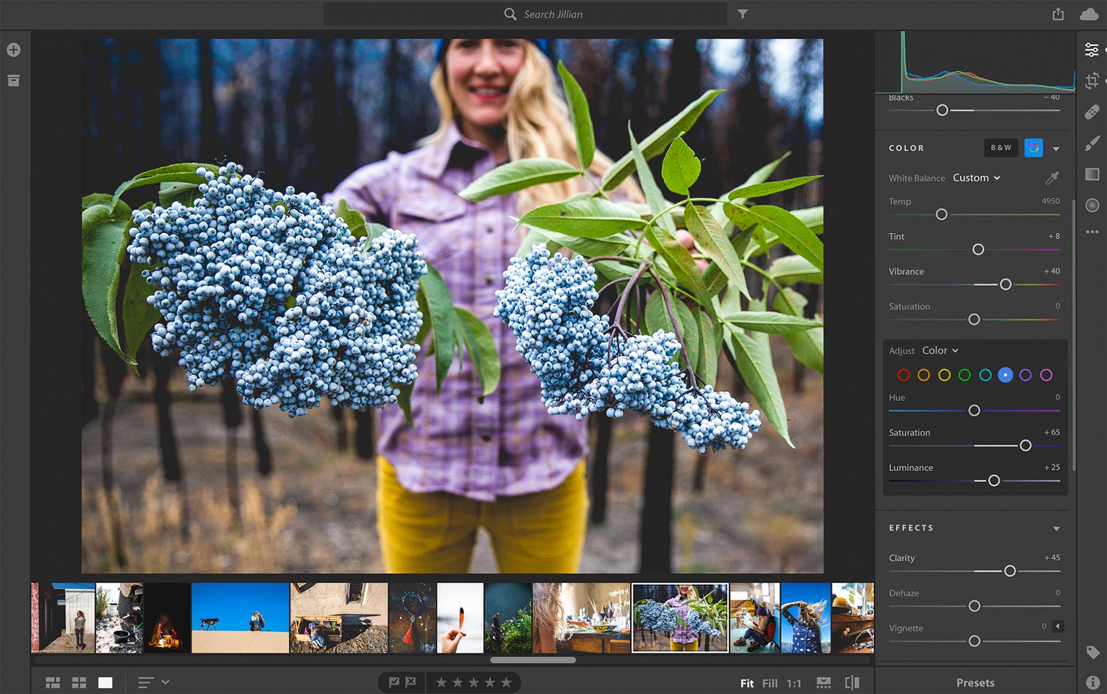Screen dimensions: 1107x694
Task: Click the filmstrip horizontal scrollbar
Action: click(533, 660)
